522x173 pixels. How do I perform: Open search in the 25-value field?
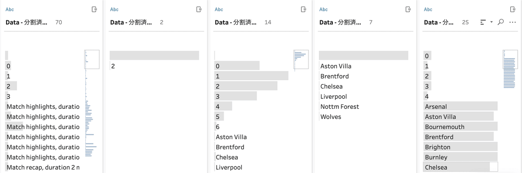click(500, 22)
